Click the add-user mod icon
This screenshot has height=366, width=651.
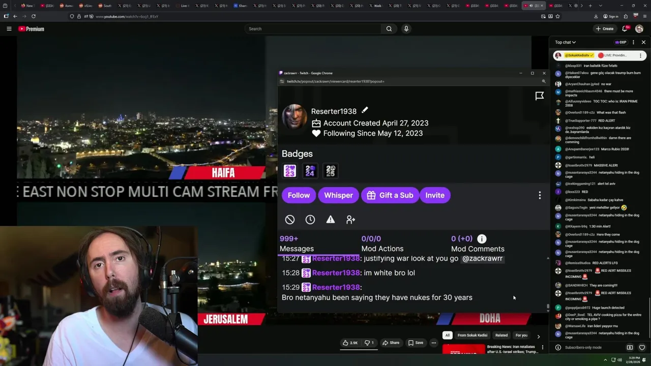[x=351, y=220]
